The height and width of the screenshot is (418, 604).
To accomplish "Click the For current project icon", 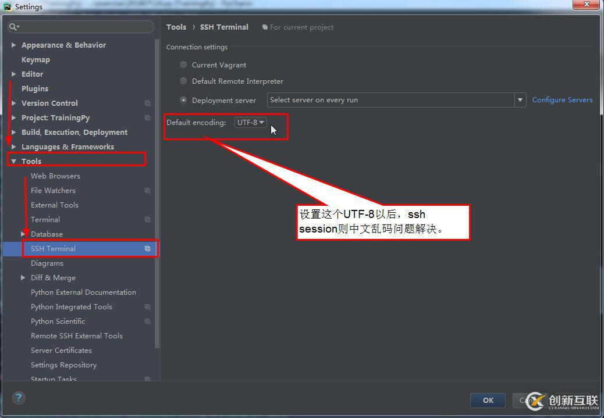I will point(265,27).
